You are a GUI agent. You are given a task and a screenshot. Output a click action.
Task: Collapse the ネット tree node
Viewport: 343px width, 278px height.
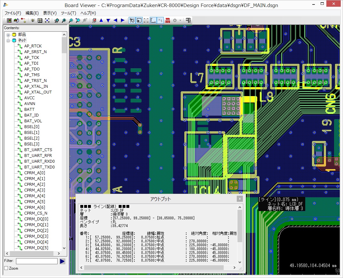coord(8,40)
